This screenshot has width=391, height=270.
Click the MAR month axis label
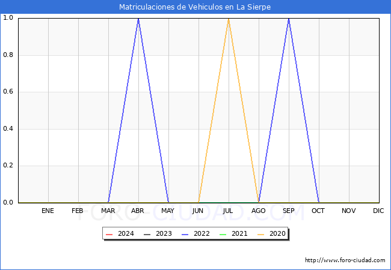(x=108, y=211)
